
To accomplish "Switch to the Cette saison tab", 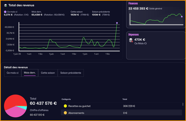I will click(x=48, y=73).
